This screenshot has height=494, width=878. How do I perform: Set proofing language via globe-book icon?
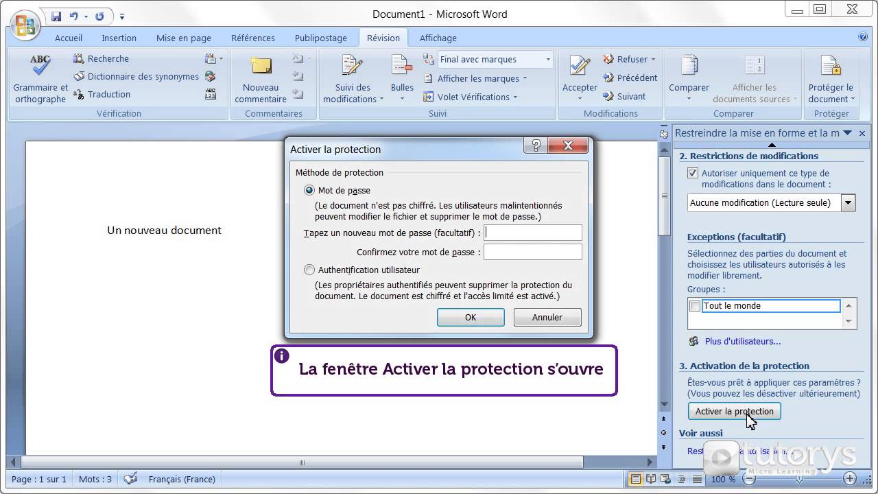[x=211, y=77]
